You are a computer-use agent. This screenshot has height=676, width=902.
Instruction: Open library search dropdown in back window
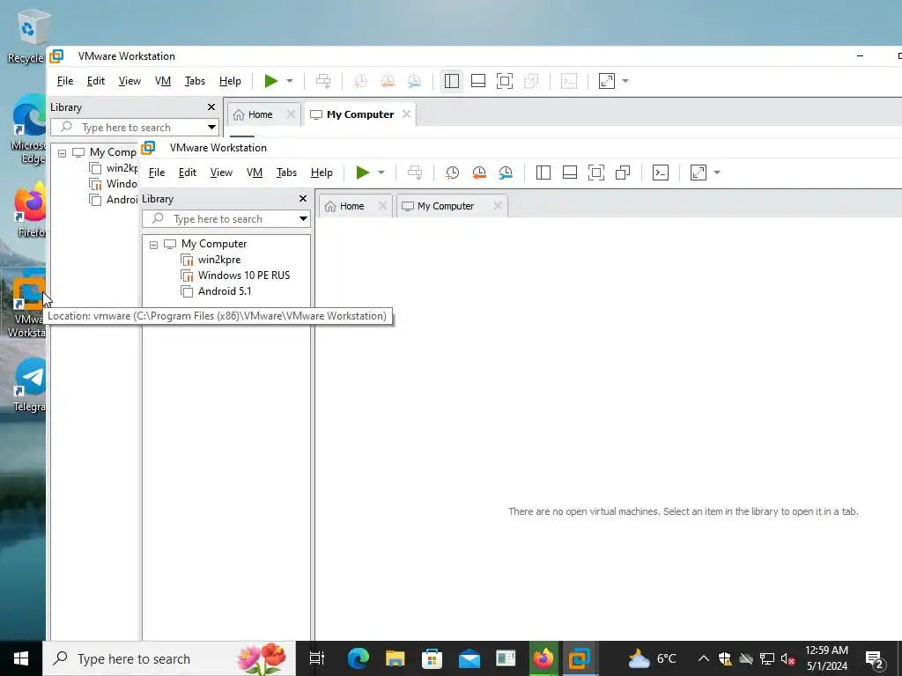(x=211, y=128)
